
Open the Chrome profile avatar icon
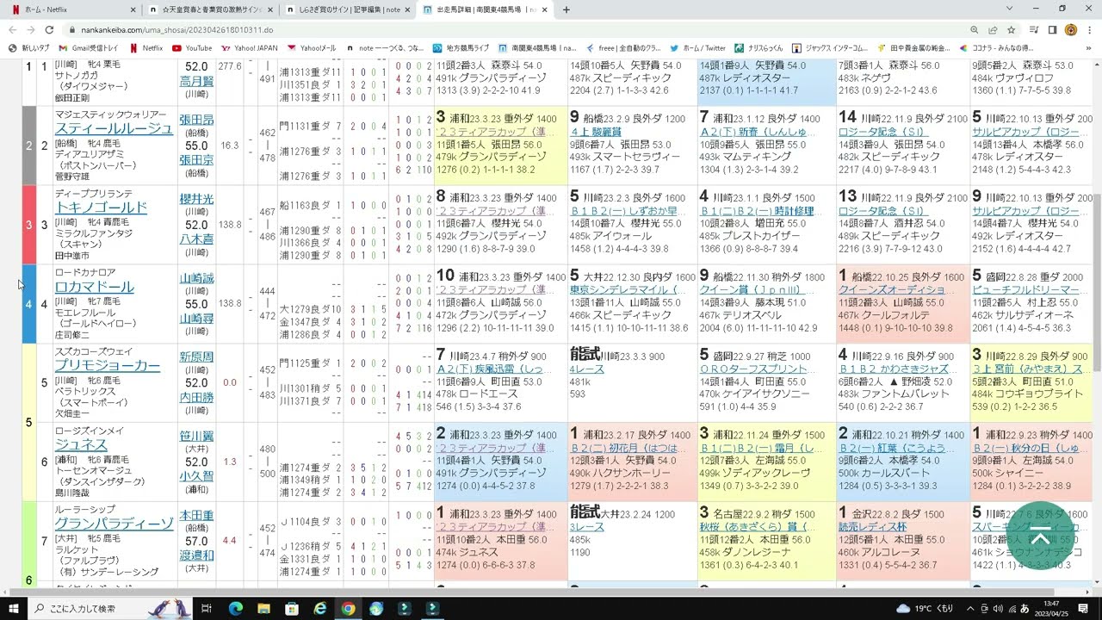tap(1070, 30)
